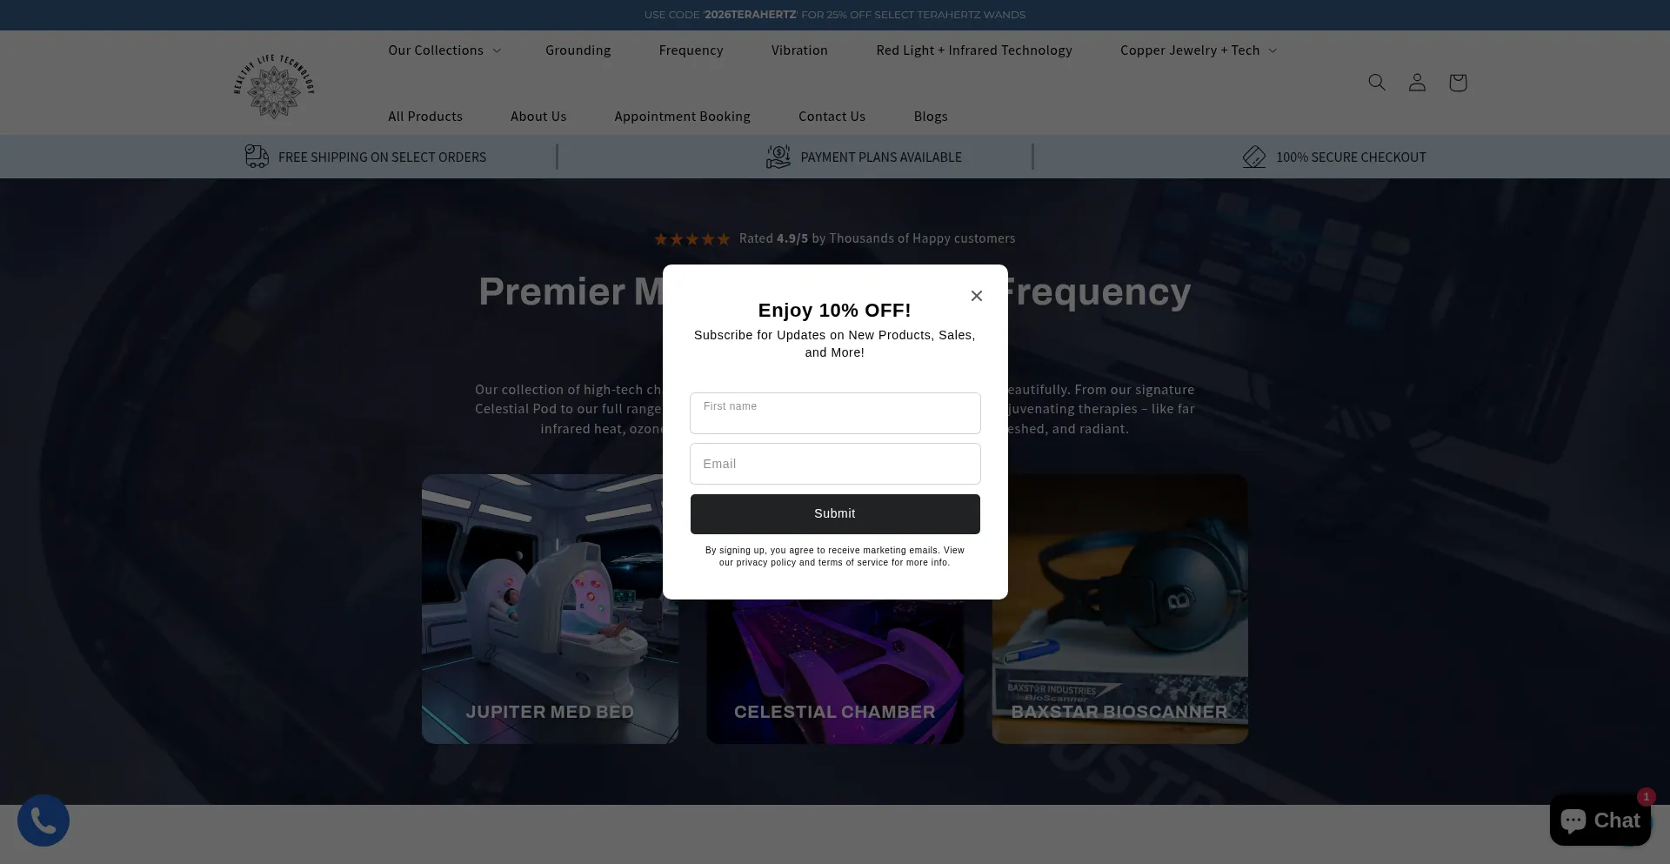The image size is (1670, 864).
Task: Submit the newsletter signup form
Action: coord(835,514)
